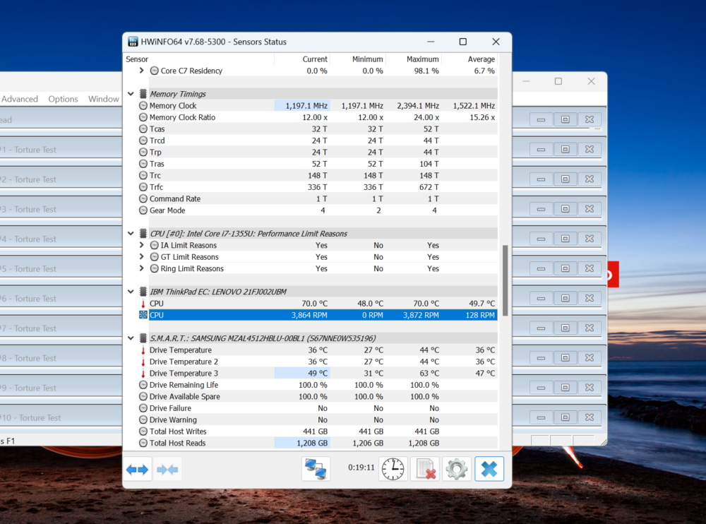Open the Options menu in Prime95
Screen dimensions: 706x524
63,98
